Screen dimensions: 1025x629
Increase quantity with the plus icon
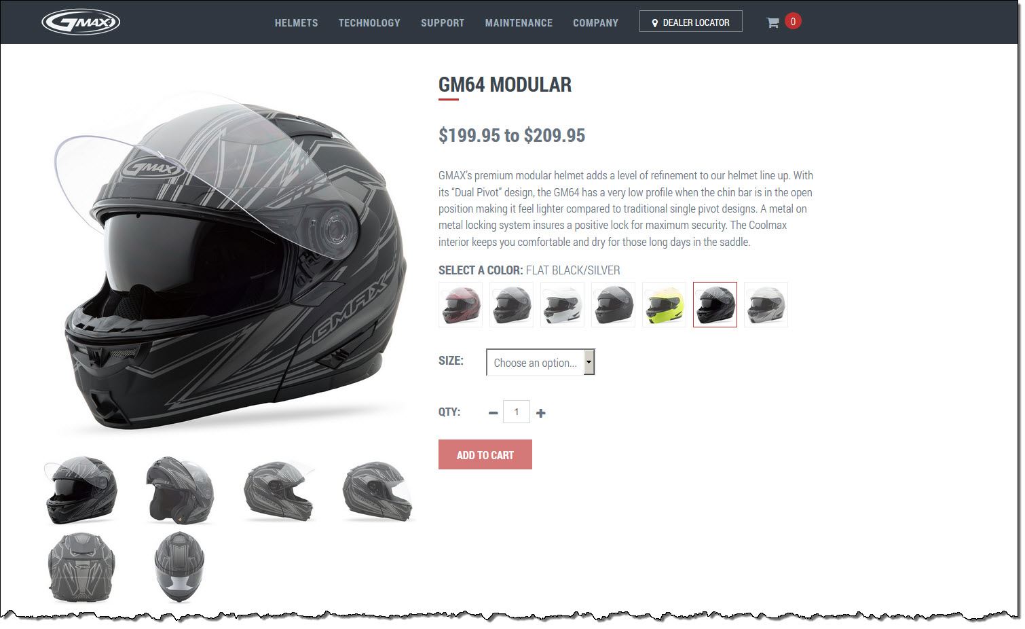[x=540, y=413]
